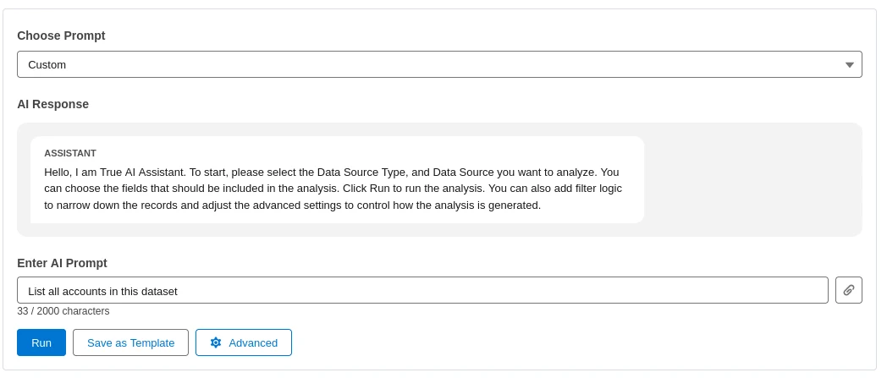Click the 'ASSISTANT' label in the response

coord(70,153)
